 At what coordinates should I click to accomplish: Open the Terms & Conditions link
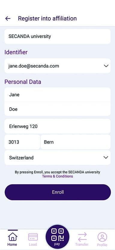[x=58, y=176]
